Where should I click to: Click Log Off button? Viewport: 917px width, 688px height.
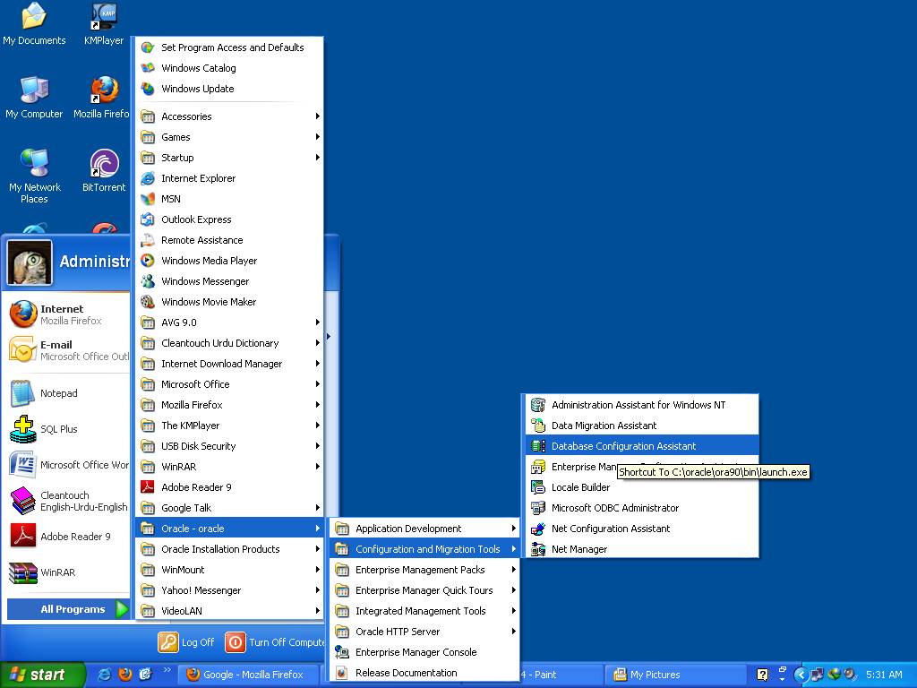(x=186, y=641)
